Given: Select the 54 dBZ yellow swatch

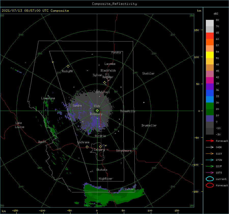Looking at the screenshot, I should (210, 55).
